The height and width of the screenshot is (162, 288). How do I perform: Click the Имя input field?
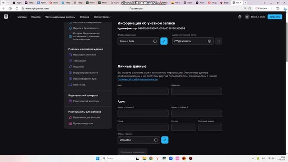coord(143,91)
